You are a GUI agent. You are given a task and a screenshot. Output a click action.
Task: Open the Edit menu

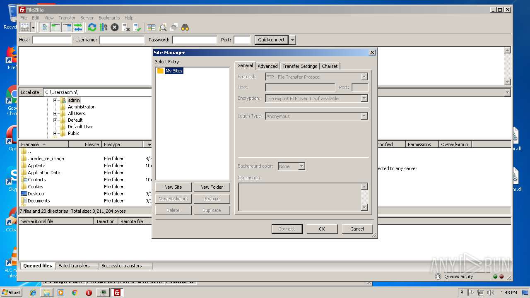(36, 18)
